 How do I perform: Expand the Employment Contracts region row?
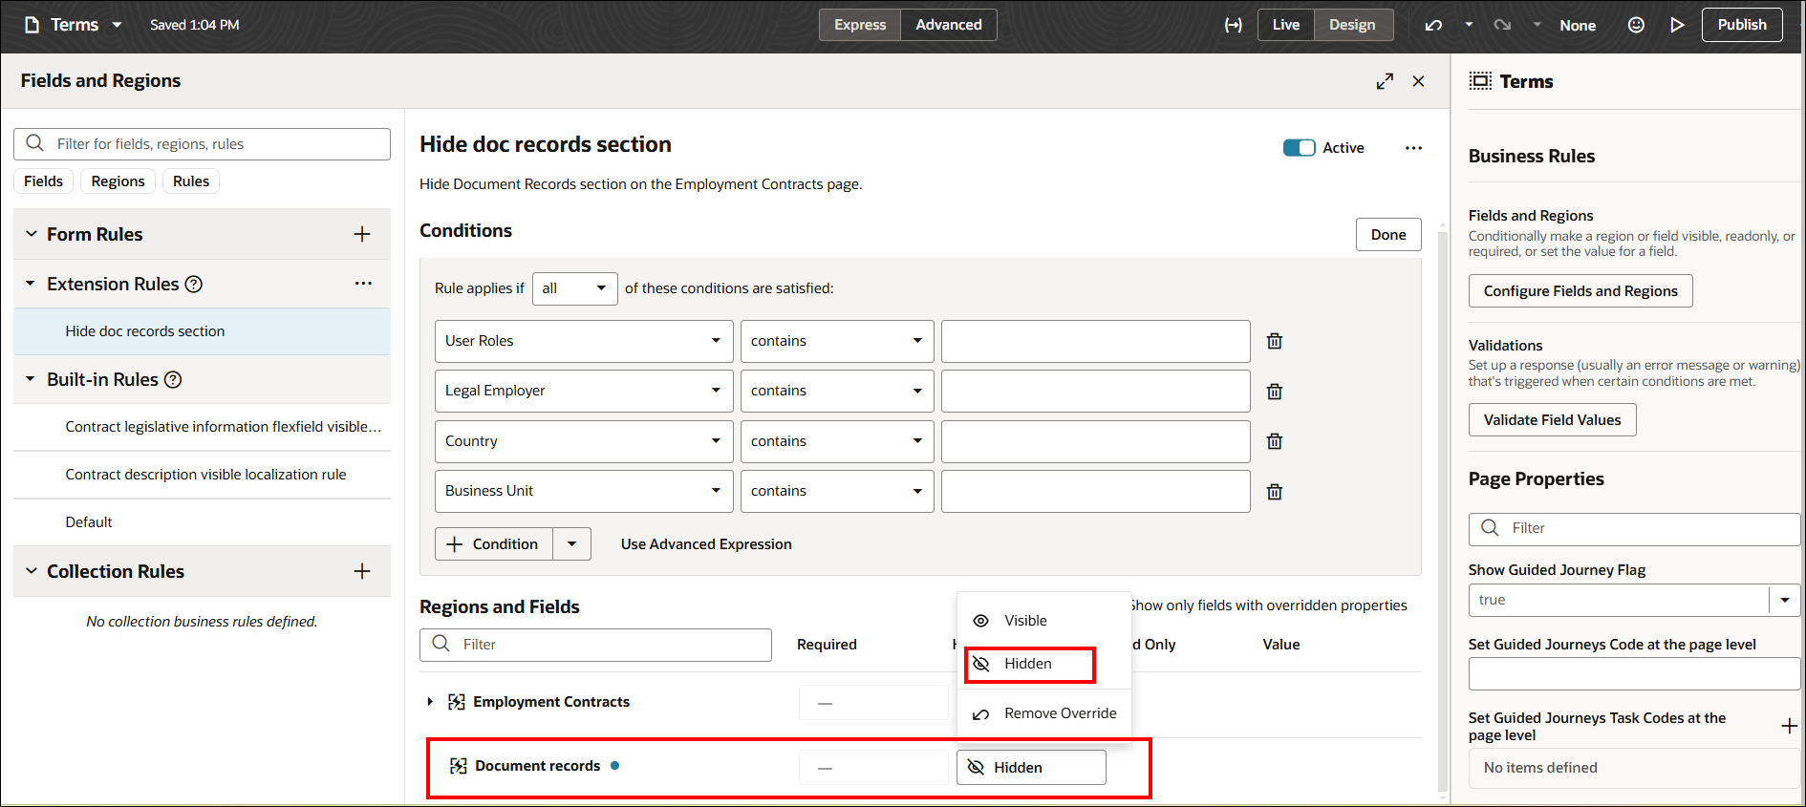pyautogui.click(x=430, y=702)
